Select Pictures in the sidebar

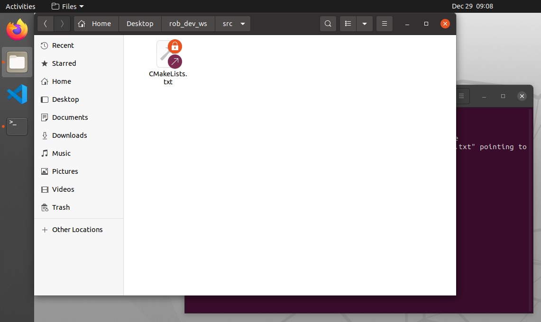click(79, 171)
